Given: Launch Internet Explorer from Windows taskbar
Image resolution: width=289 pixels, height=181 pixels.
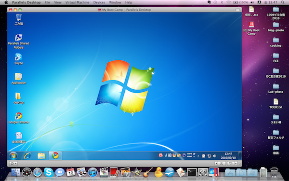Looking at the screenshot, I should tap(27, 156).
